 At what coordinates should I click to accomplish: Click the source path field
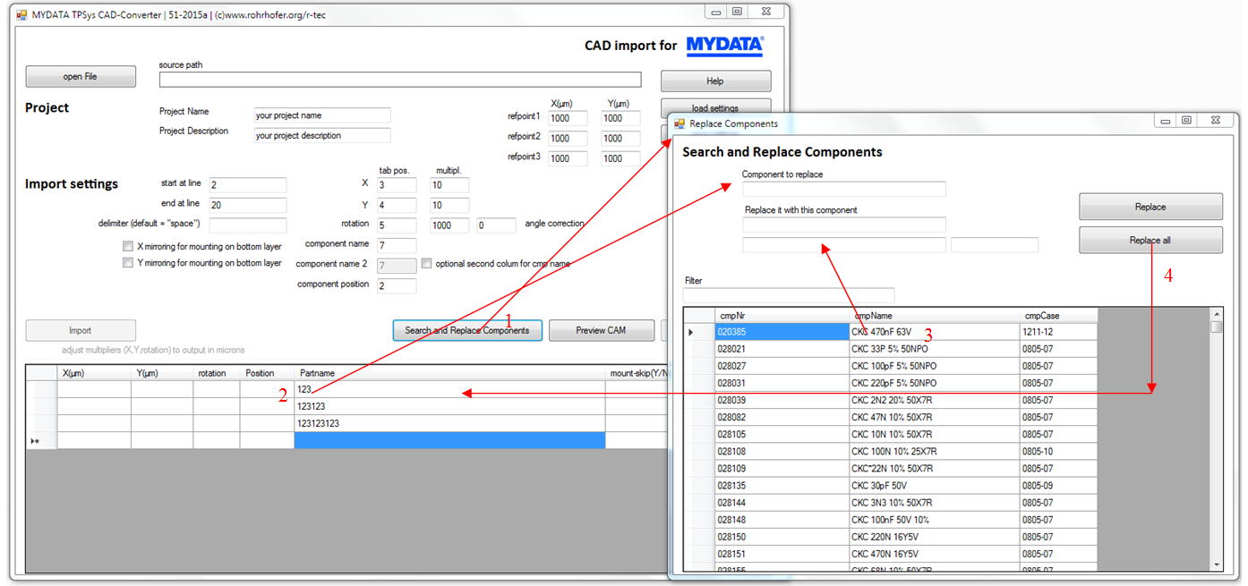point(400,80)
